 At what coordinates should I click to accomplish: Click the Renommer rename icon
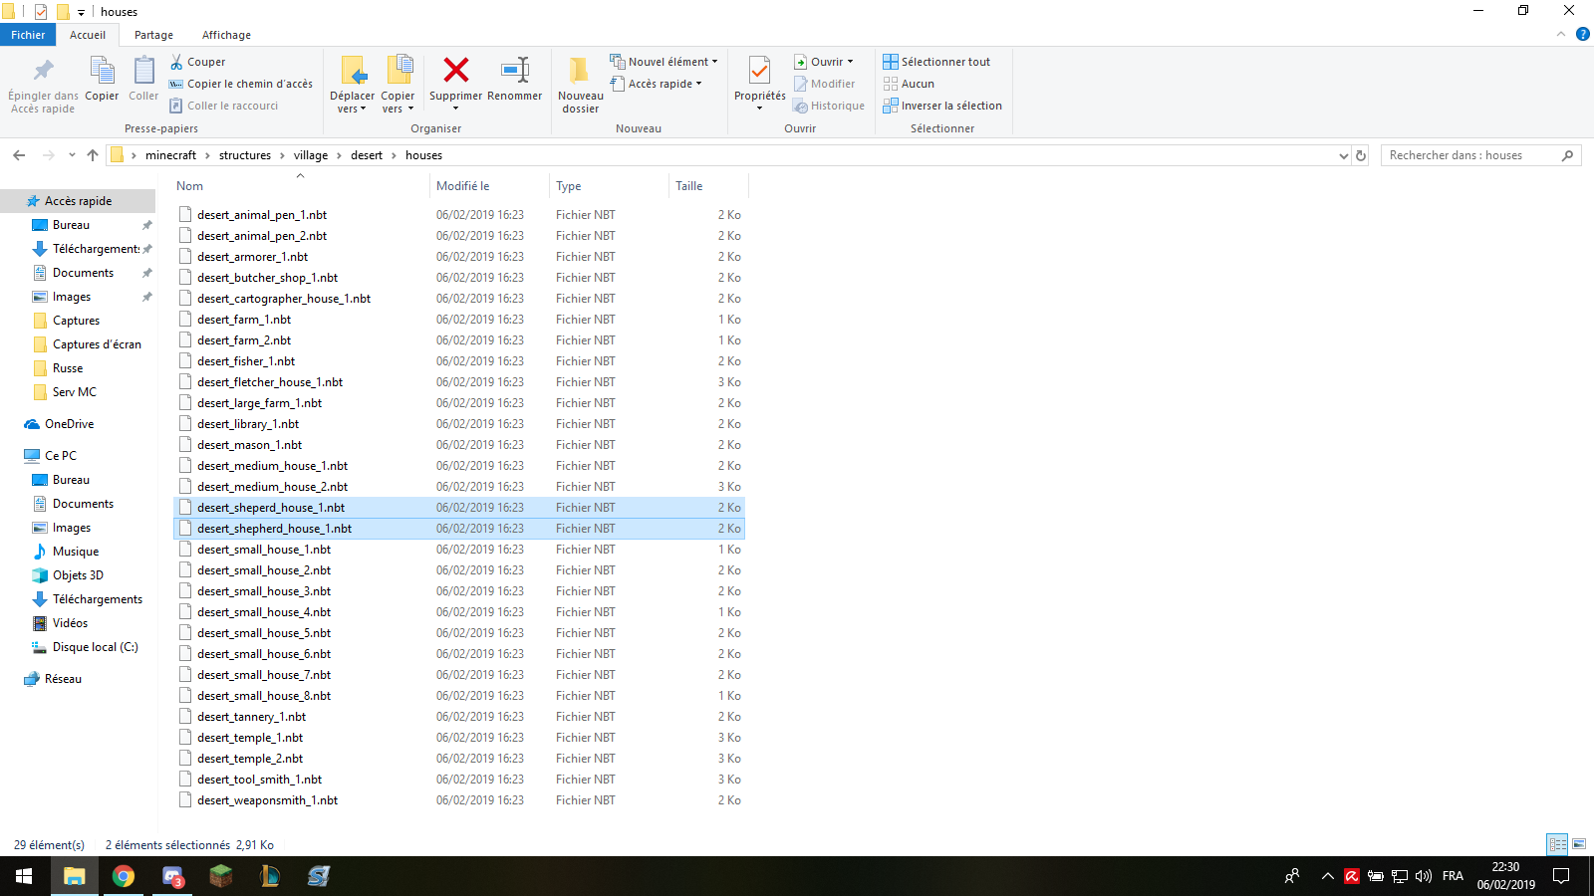(514, 71)
